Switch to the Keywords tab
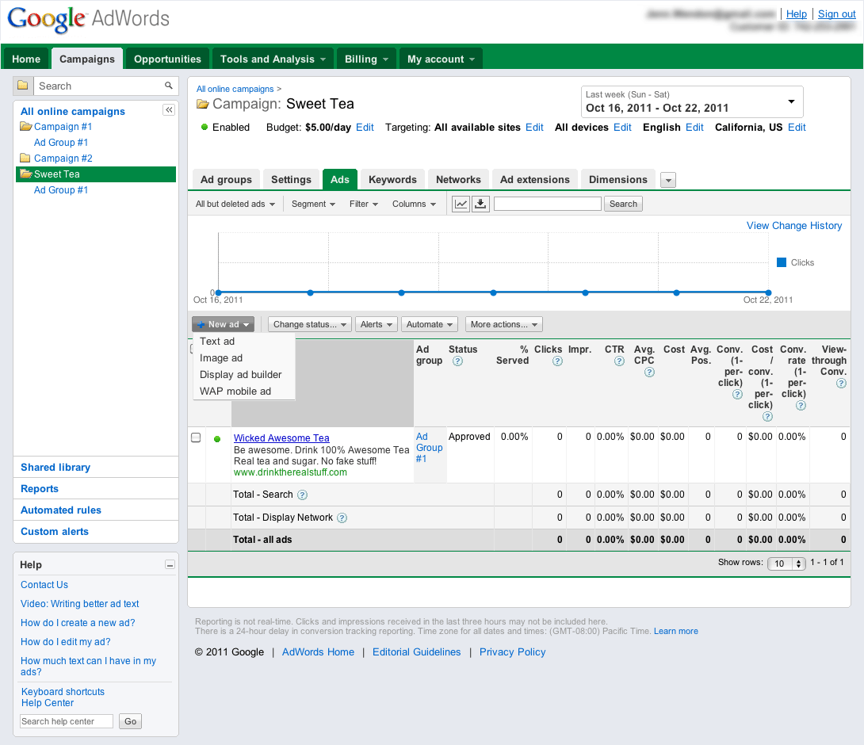Screen dimensions: 864x745 pos(392,180)
